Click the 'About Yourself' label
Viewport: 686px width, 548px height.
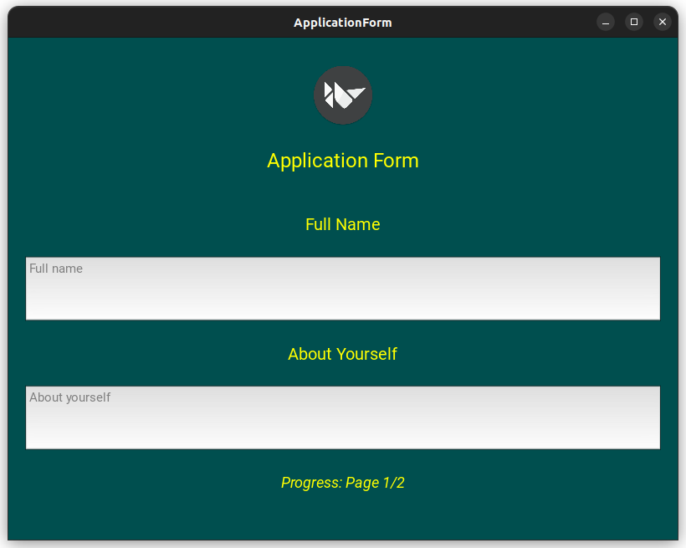(x=343, y=354)
